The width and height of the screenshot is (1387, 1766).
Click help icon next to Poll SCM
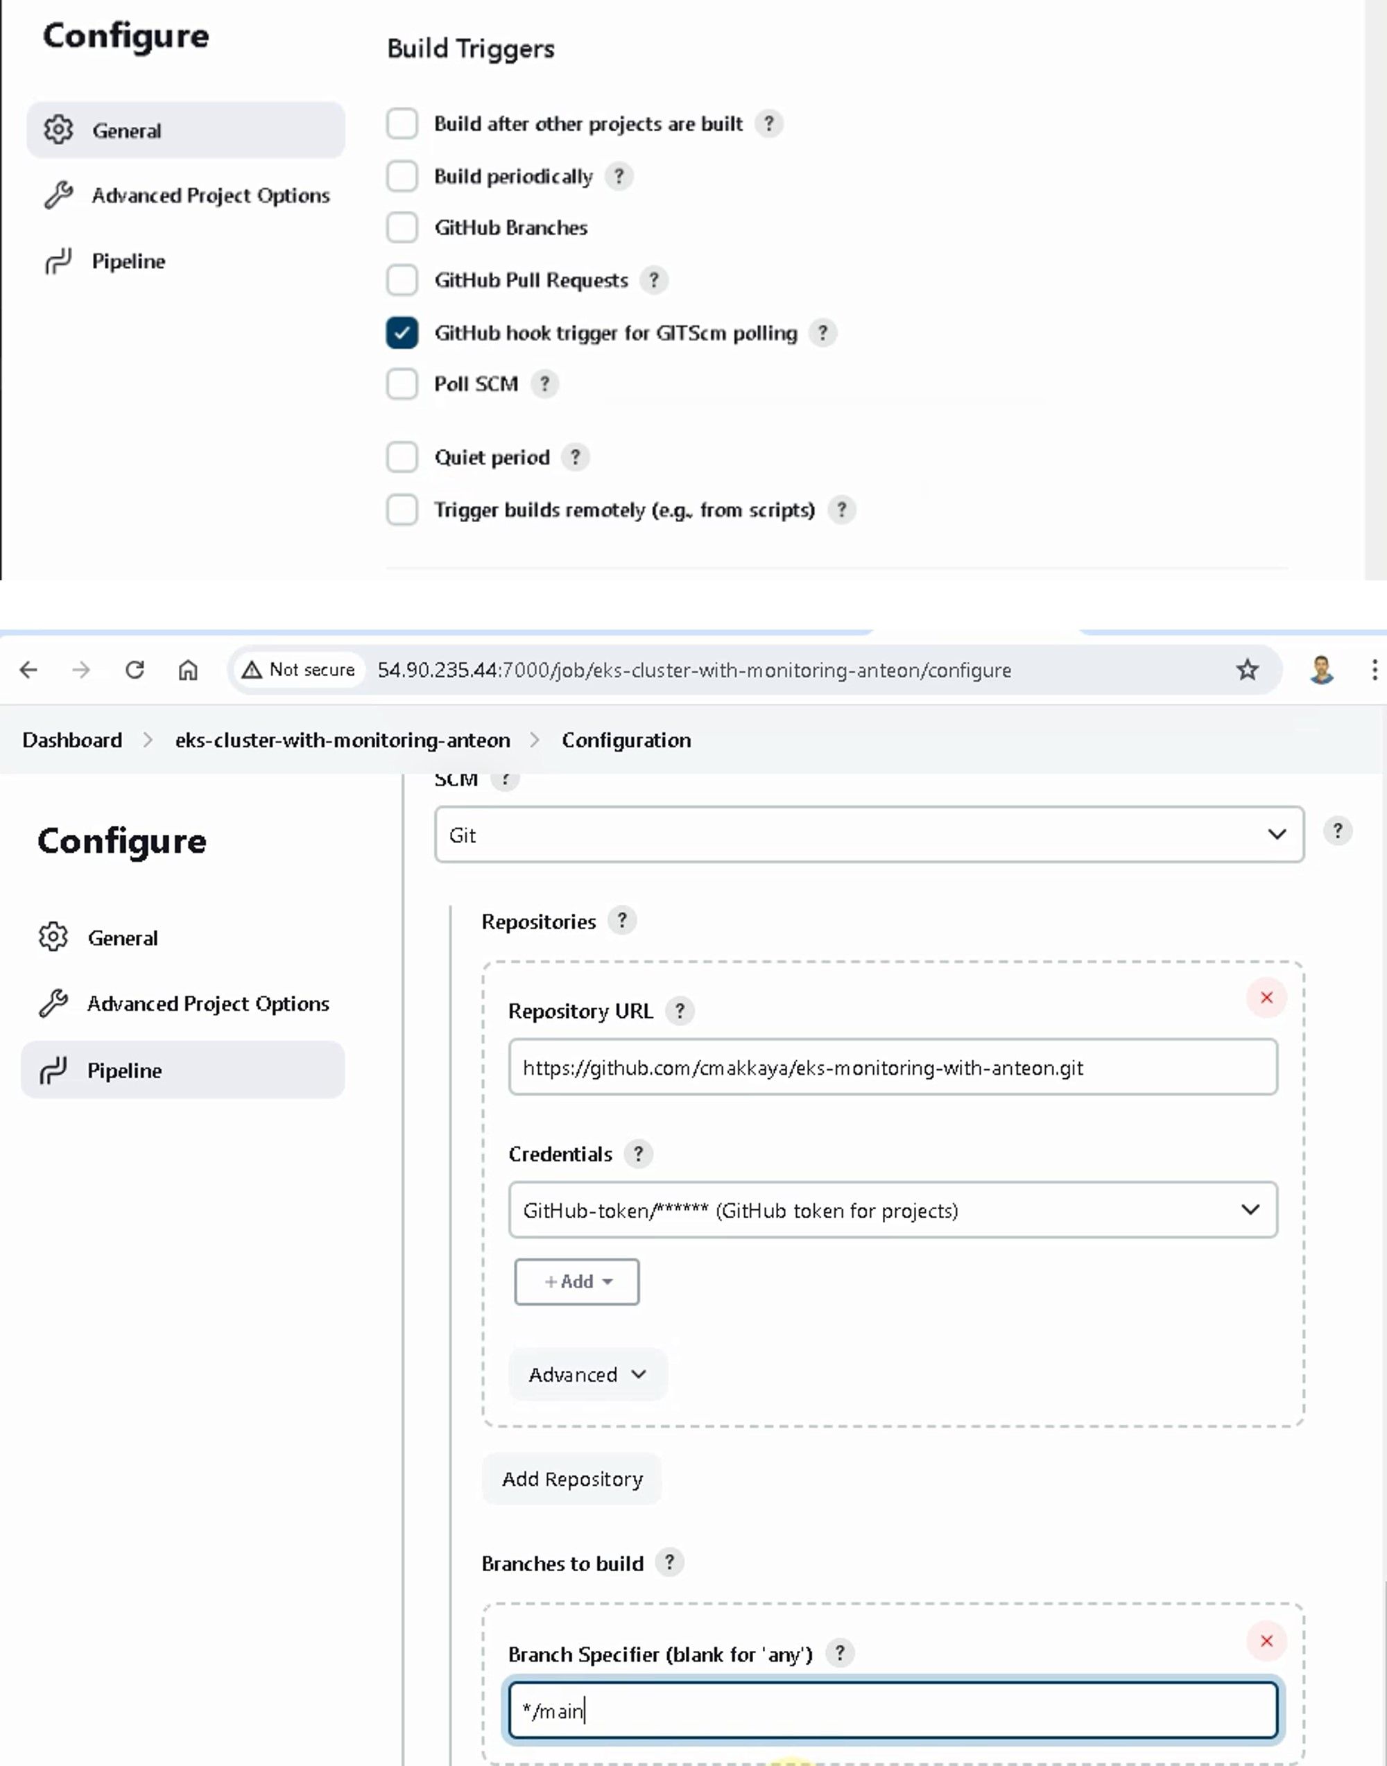click(545, 384)
